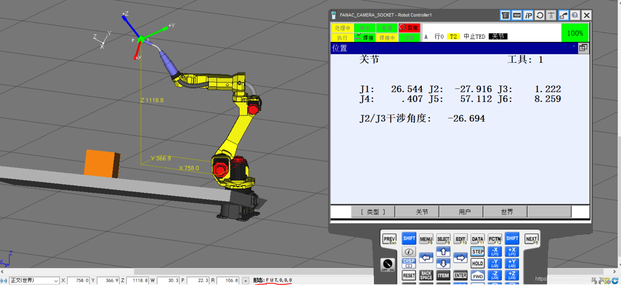Screen dimensions: 621x285
Task: Click the right blue SHIFT key
Action: point(512,239)
